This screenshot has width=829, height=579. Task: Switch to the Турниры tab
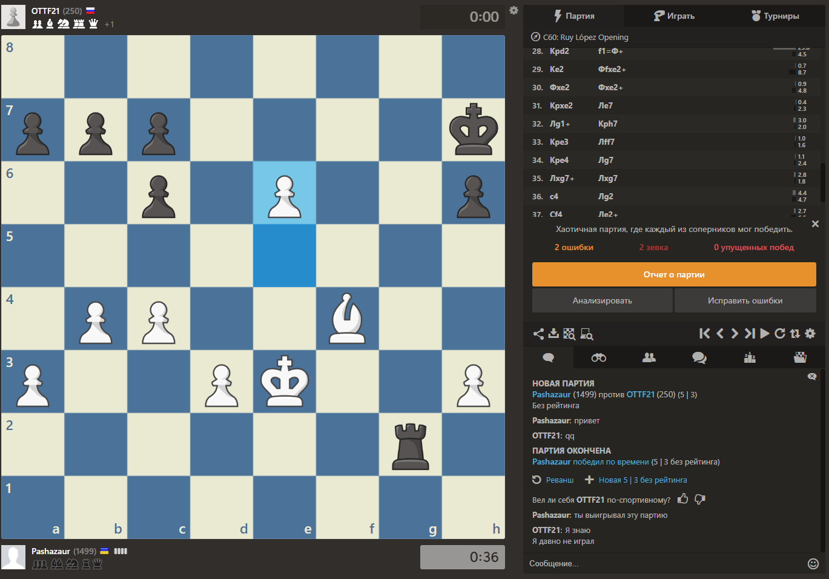[x=775, y=16]
